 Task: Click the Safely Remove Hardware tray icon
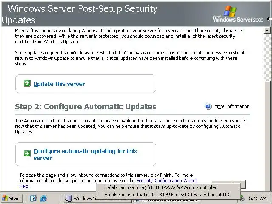tap(242, 198)
